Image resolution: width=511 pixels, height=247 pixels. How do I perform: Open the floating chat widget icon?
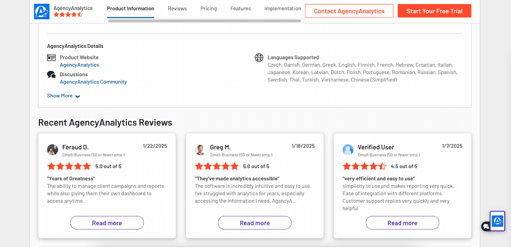(x=485, y=226)
